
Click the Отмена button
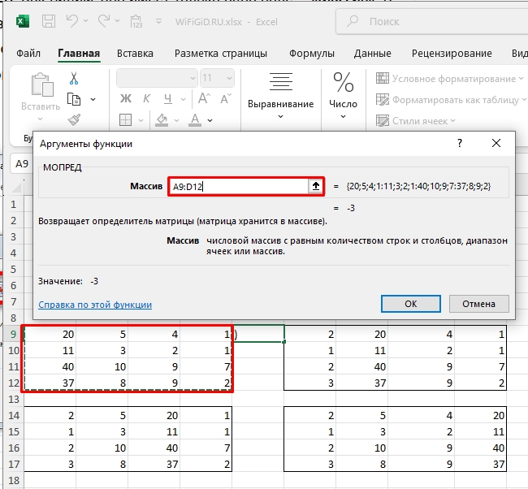[478, 304]
